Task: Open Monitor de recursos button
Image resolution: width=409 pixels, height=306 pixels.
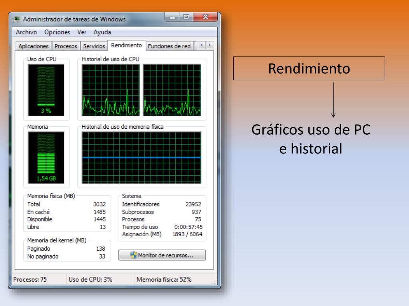Action: point(162,255)
